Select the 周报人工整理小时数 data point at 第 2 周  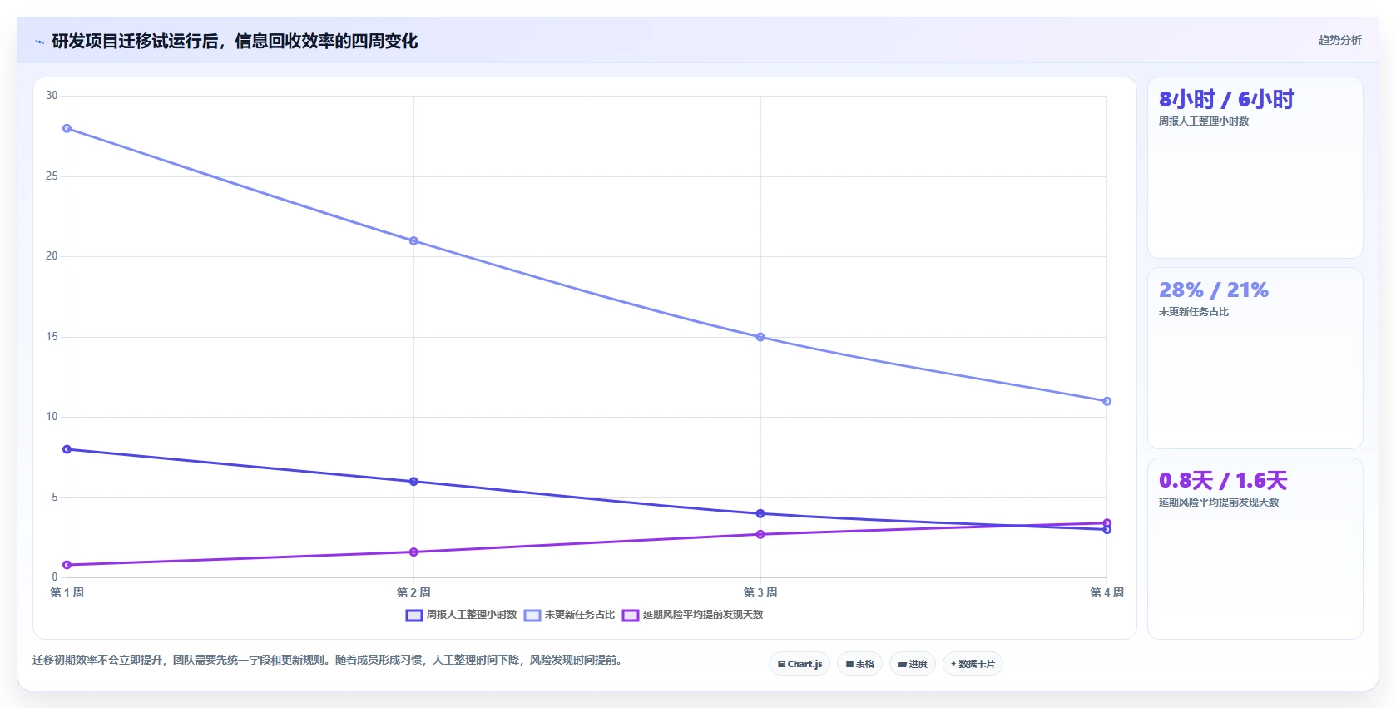(x=413, y=482)
